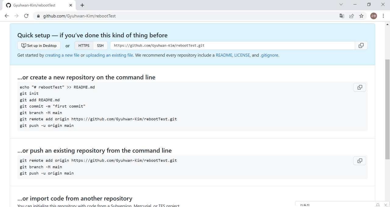View site information via the lock icon
The width and height of the screenshot is (390, 207).
[38, 16]
